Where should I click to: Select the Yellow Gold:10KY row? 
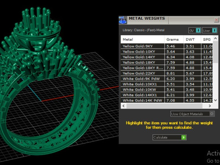(x=167, y=52)
